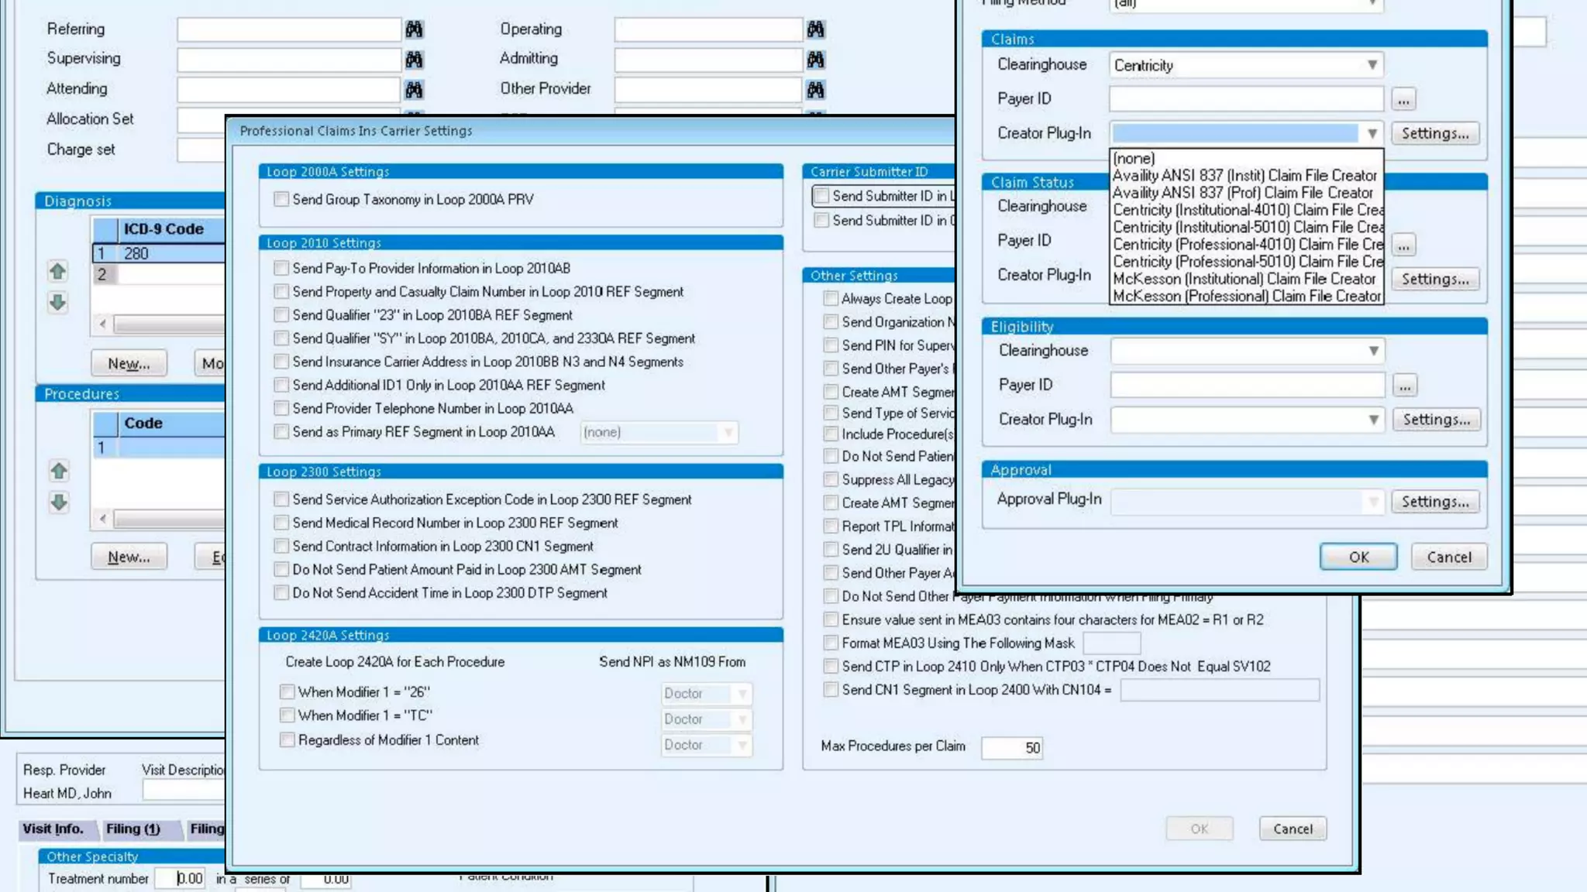Select McKesson (Professional) Claim File Creator option
This screenshot has width=1587, height=892.
[x=1246, y=296]
